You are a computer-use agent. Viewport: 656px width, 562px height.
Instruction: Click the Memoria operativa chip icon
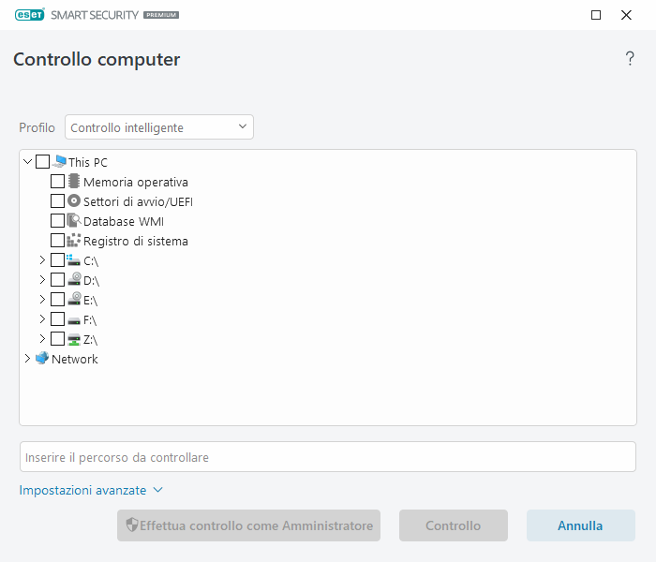(74, 182)
